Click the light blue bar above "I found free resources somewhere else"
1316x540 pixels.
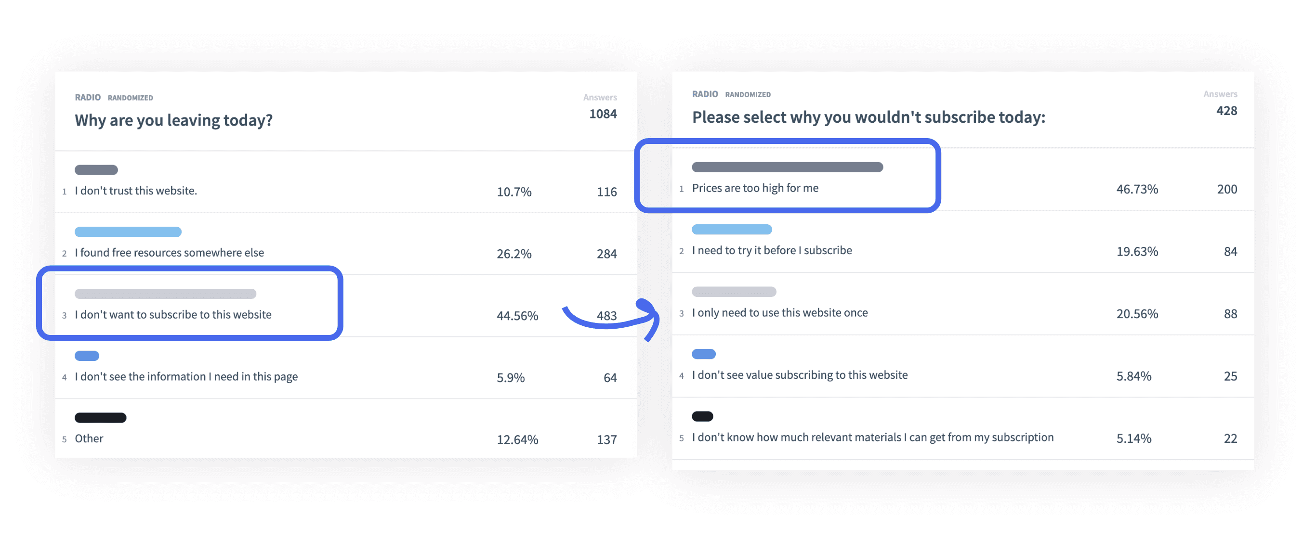pos(128,231)
